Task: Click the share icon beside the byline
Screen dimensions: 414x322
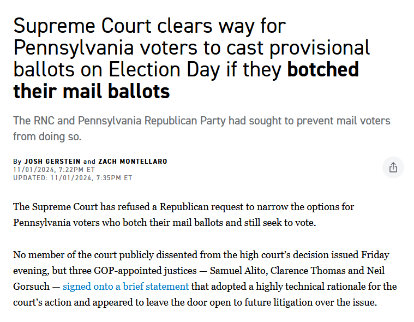Action: (393, 167)
